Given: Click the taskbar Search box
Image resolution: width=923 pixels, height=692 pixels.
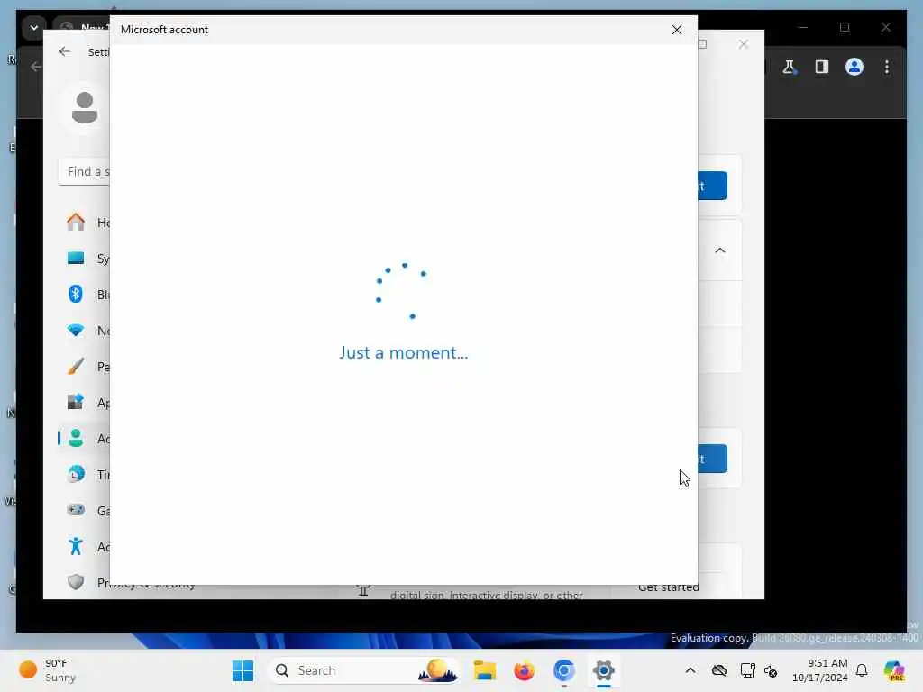Looking at the screenshot, I should [365, 670].
